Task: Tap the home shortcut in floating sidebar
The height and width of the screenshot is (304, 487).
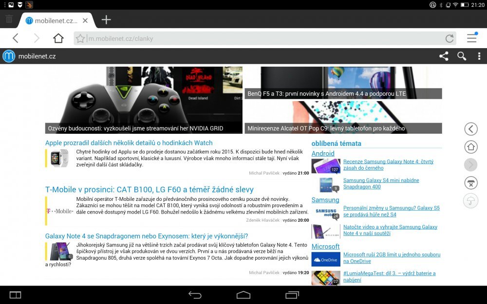Action: click(470, 147)
